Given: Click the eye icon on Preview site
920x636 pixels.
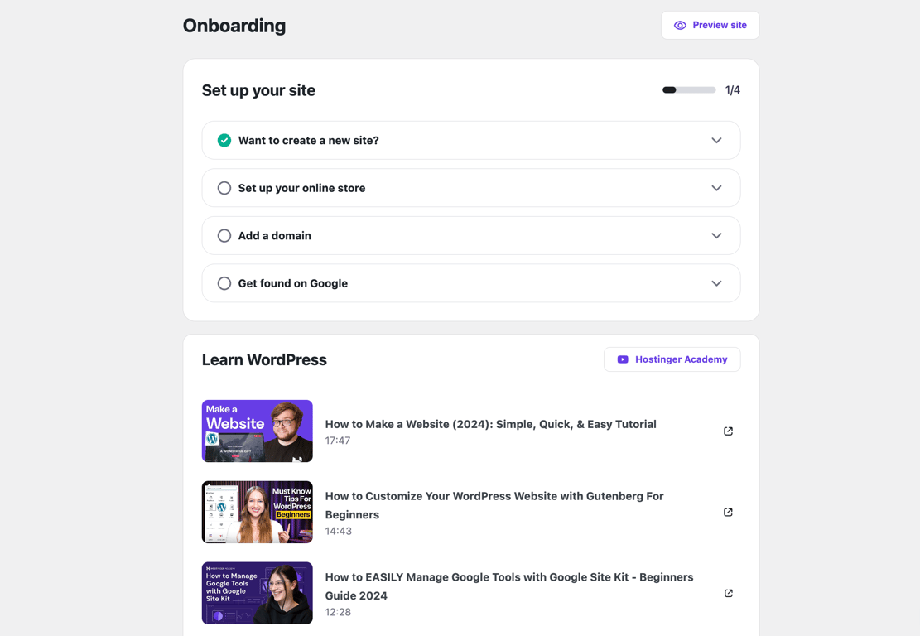Looking at the screenshot, I should [681, 25].
